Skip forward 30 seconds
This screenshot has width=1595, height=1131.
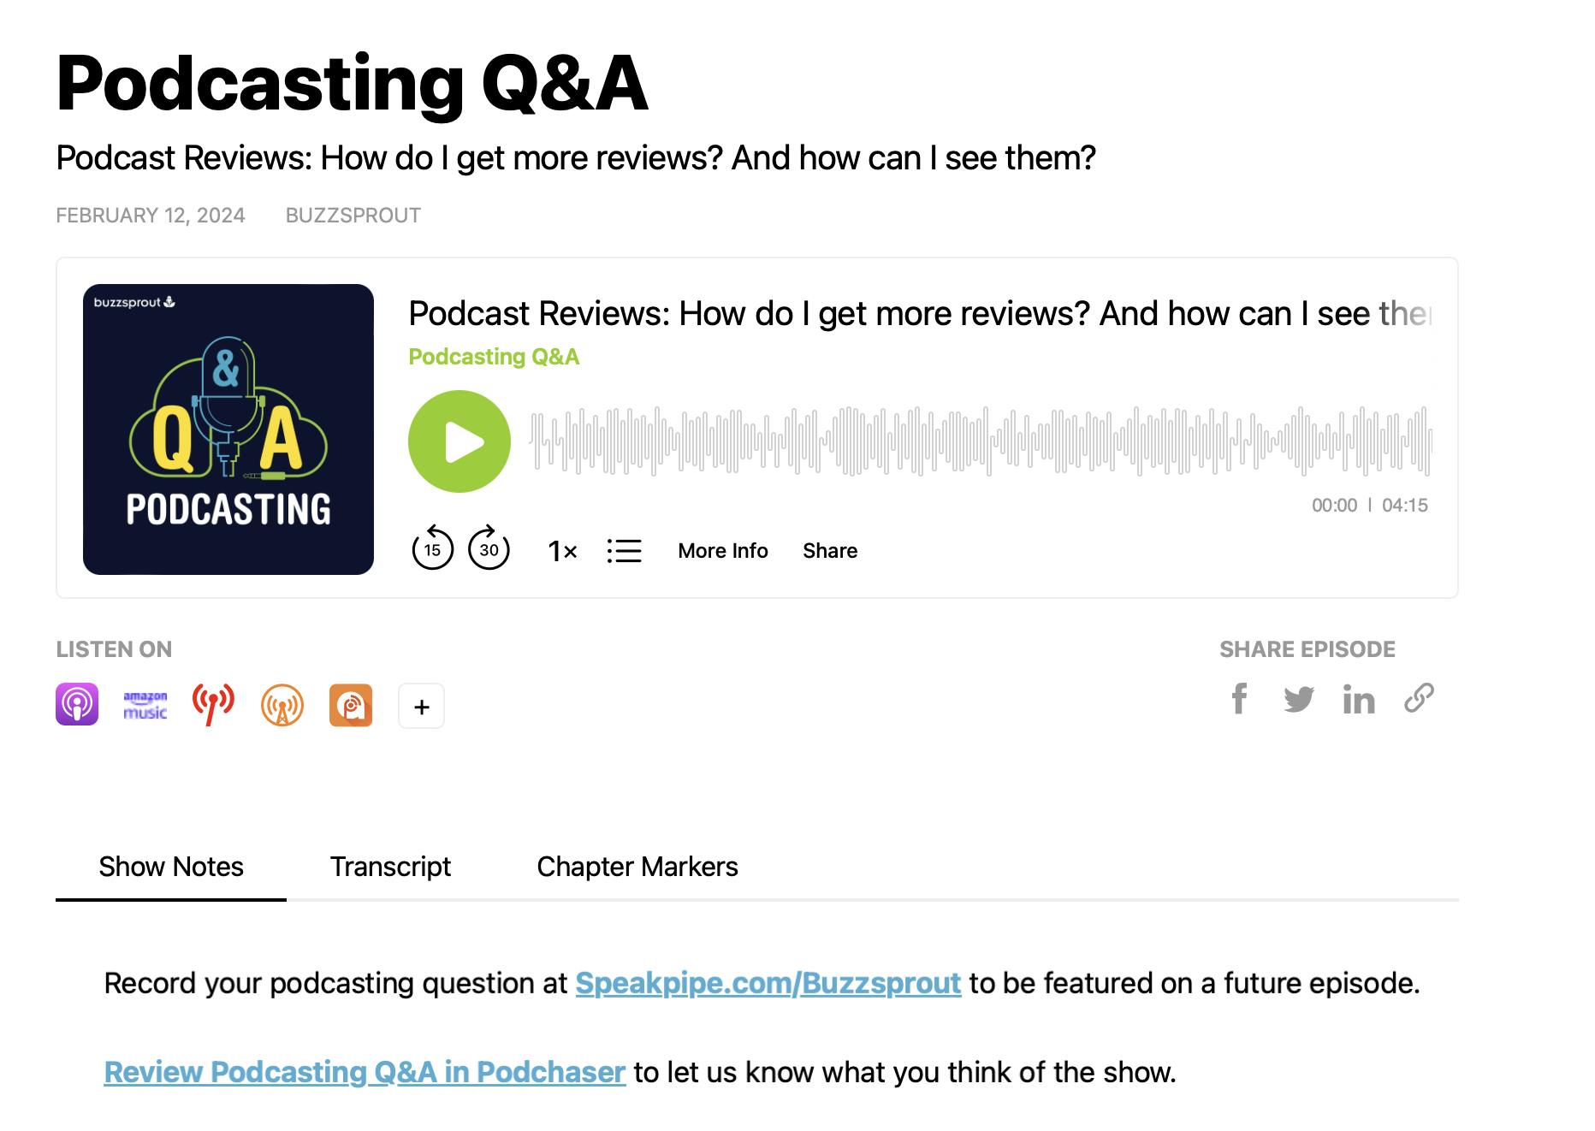coord(488,551)
